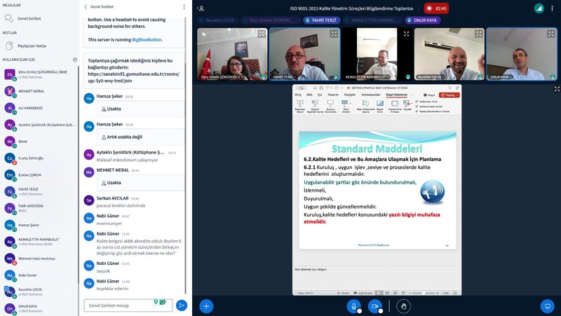Image resolution: width=561 pixels, height=316 pixels.
Task: Select KEMALETTİN KARABULUT in user list
Action: [39, 242]
